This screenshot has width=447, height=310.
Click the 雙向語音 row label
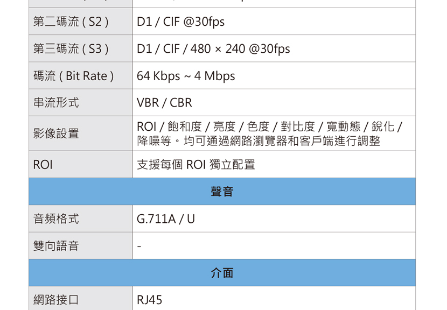point(56,246)
